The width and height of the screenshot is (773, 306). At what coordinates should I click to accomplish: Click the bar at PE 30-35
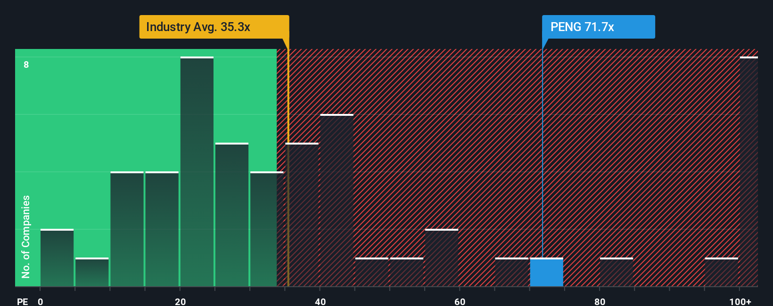coord(267,229)
